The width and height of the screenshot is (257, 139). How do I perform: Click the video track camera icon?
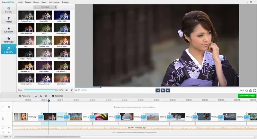coord(3,118)
